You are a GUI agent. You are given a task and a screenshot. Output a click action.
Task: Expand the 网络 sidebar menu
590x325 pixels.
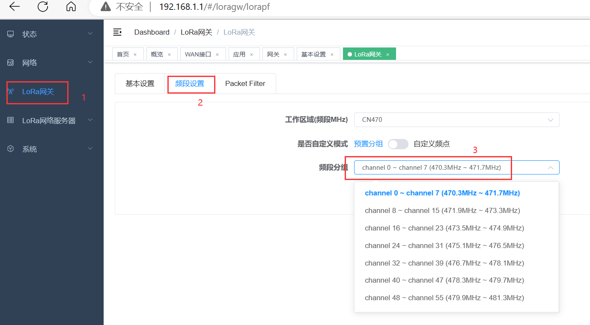click(x=90, y=62)
